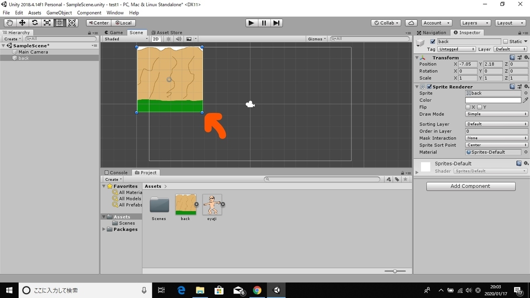530x298 pixels.
Task: Toggle Sprite Renderer enabled checkbox
Action: point(429,87)
